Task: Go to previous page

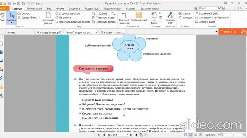Action: click(104, 135)
